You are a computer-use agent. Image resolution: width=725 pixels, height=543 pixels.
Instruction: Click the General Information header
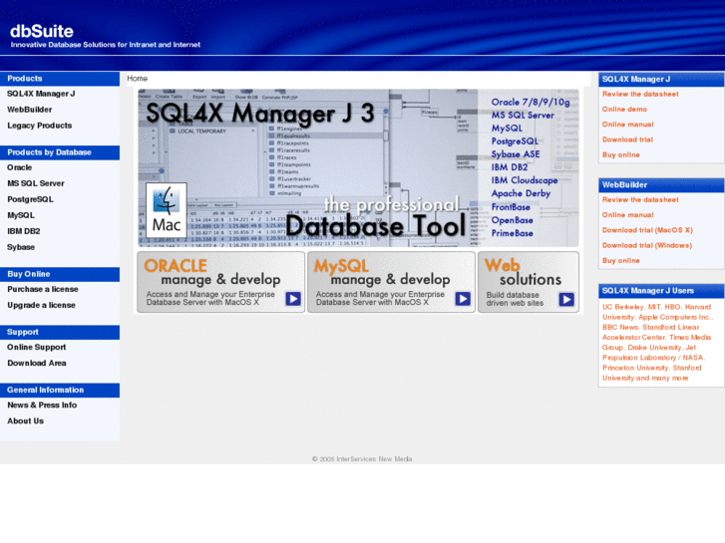click(60, 390)
